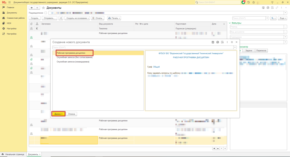Click the share icon beside Отправить

point(61,18)
